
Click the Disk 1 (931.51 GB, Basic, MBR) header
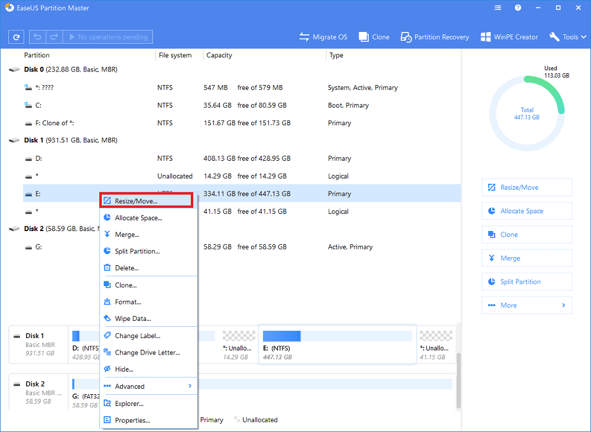(x=71, y=140)
